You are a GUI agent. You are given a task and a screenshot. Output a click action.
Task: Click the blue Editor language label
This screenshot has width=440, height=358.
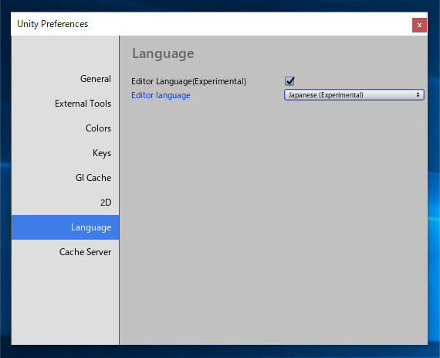click(161, 95)
